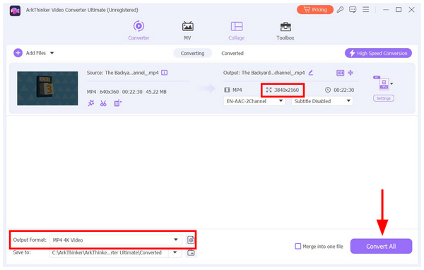Open the Subtitle Disabled dropdown
This screenshot has height=270, width=424.
(x=322, y=101)
